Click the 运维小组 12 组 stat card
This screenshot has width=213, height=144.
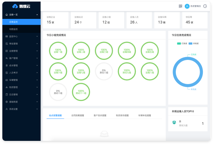(x=111, y=20)
